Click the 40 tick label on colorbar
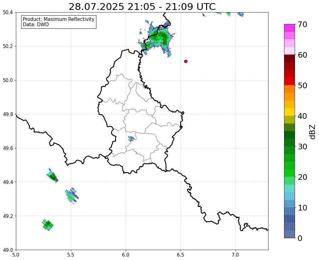Viewport: 319px width, 260px height. (x=302, y=116)
